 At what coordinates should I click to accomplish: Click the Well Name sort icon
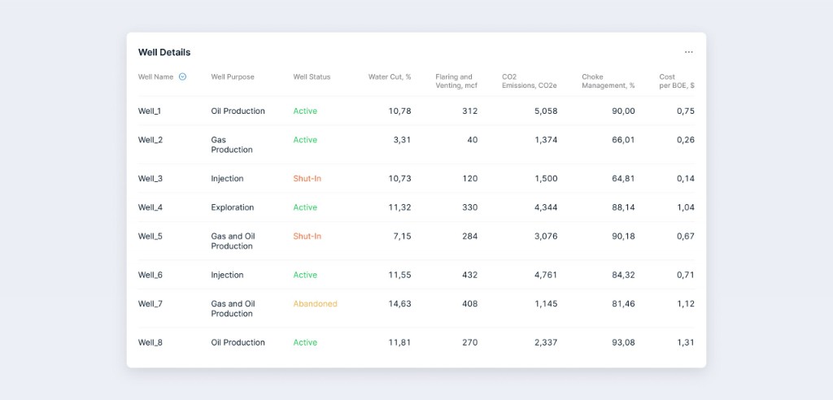[x=182, y=77]
